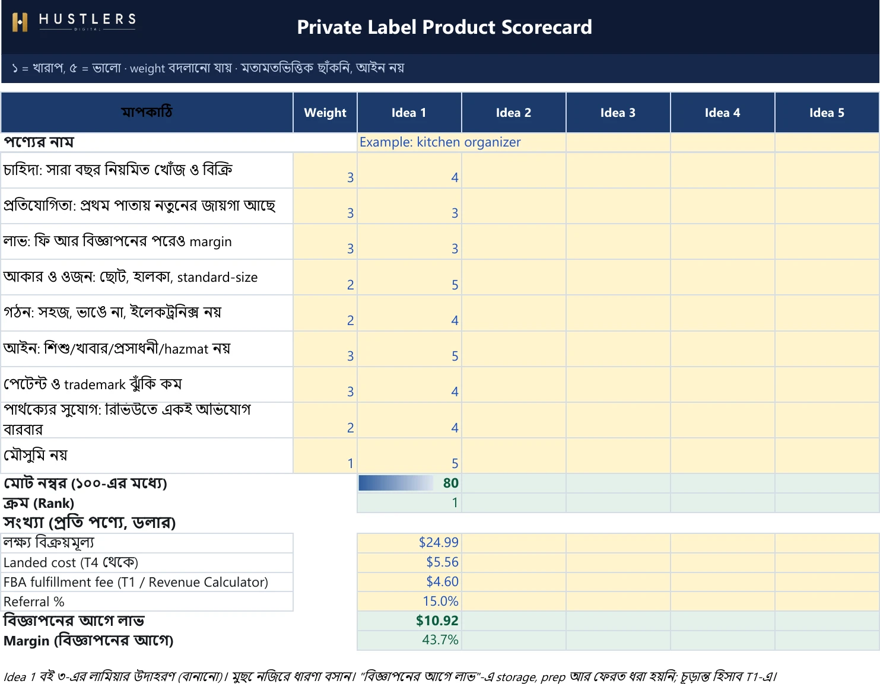Click the Rank value 1 cell
Screen dimensions: 880x684
(x=409, y=502)
